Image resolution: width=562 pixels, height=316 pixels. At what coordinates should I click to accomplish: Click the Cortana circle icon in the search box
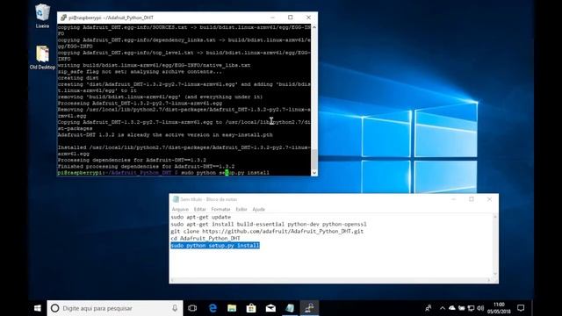pyautogui.click(x=54, y=308)
